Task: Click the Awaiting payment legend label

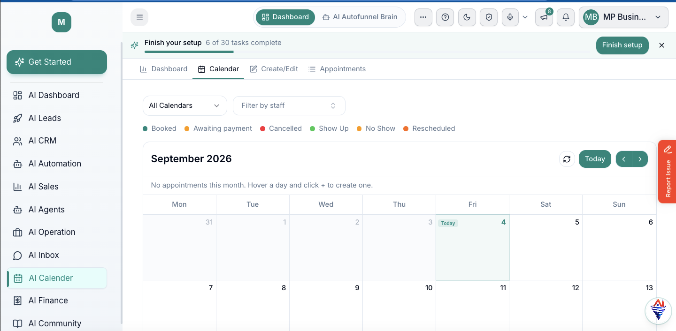Action: coord(223,128)
